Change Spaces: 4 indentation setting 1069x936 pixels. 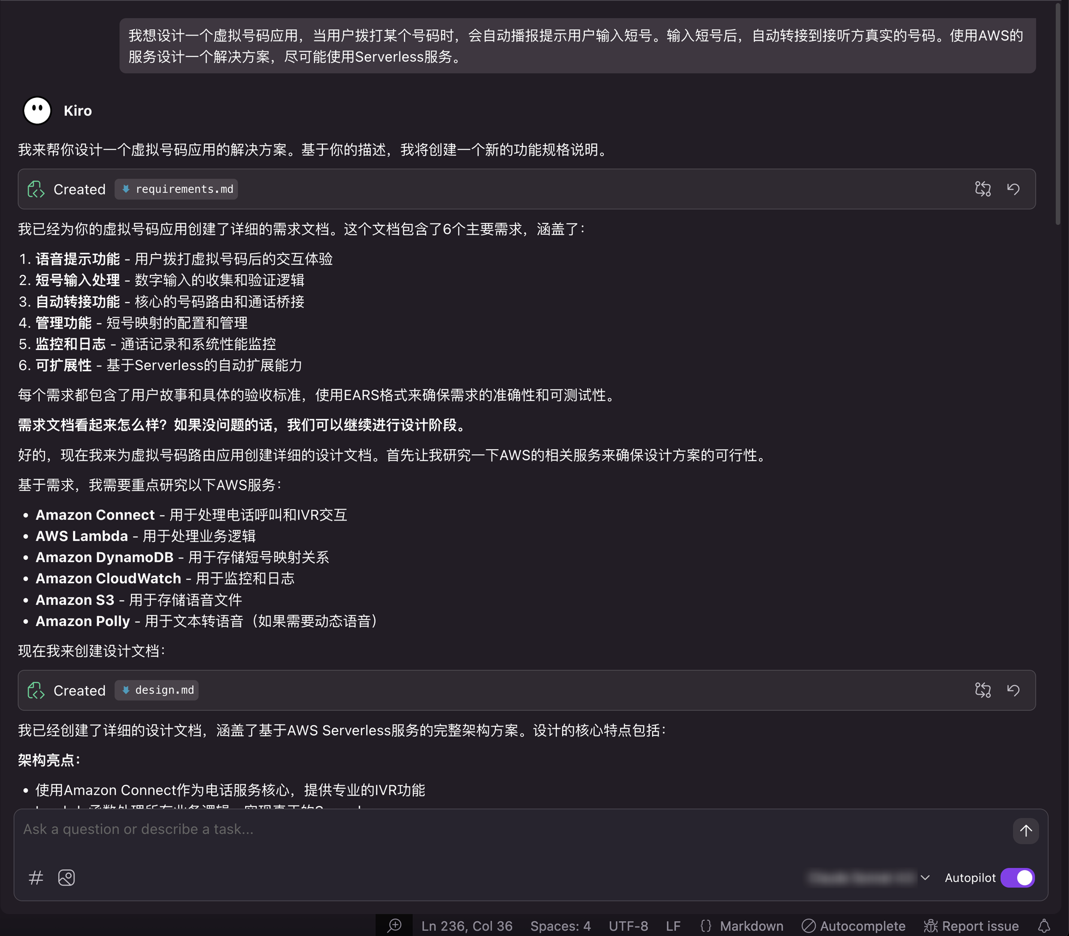560,926
